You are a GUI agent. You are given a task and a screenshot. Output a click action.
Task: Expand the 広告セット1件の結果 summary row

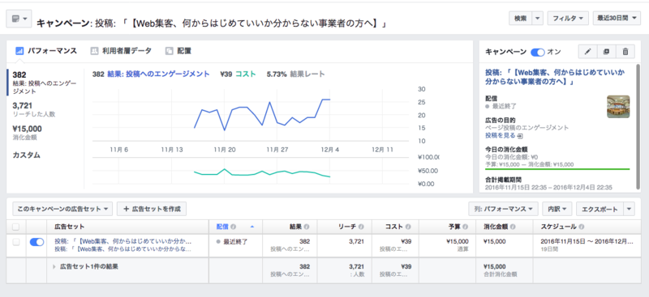[54, 267]
